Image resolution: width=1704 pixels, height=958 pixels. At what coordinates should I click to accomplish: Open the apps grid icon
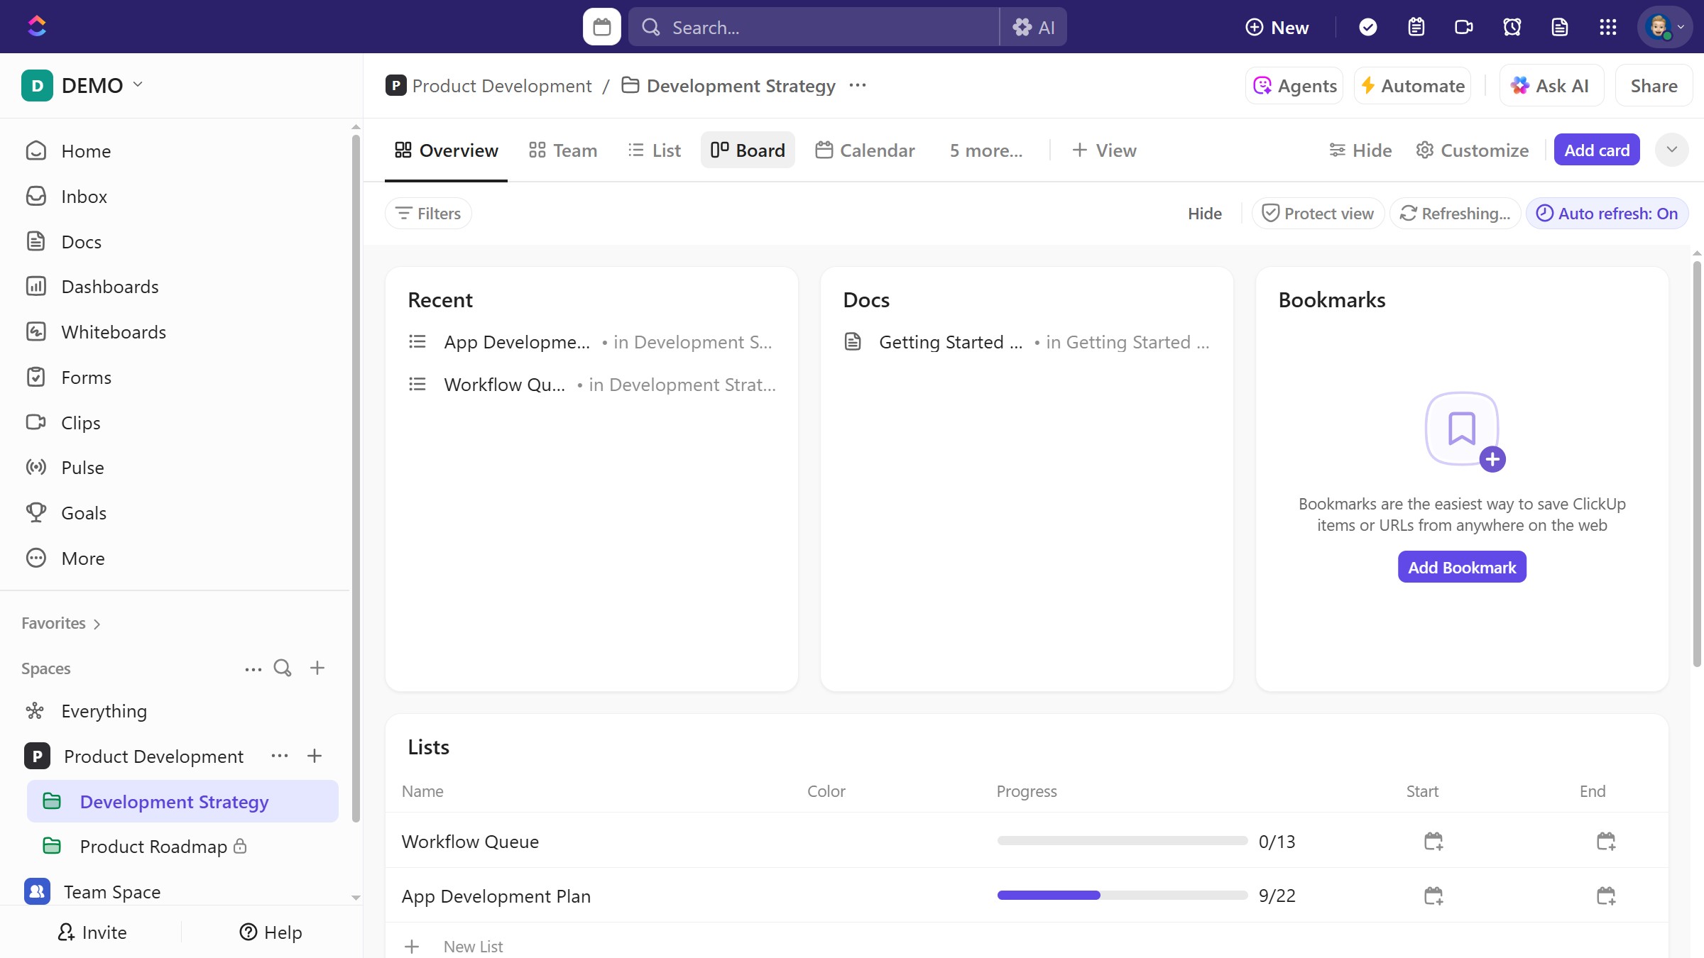(1608, 27)
